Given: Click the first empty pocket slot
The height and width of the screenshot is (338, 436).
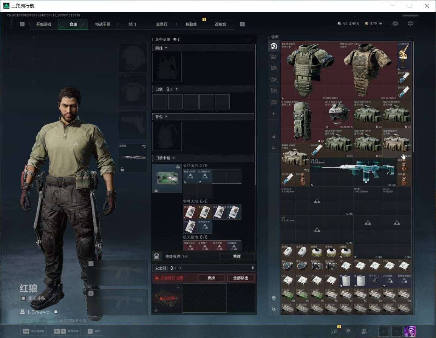Looking at the screenshot, I should click(160, 101).
